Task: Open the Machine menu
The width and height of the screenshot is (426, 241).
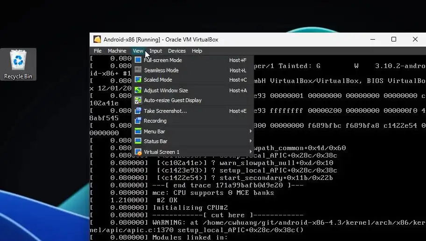Action: (117, 51)
